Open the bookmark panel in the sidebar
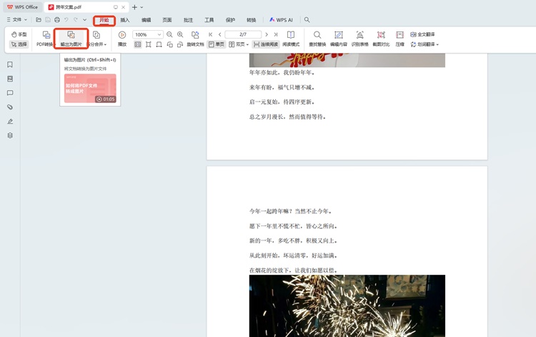Image resolution: width=536 pixels, height=337 pixels. (x=10, y=64)
